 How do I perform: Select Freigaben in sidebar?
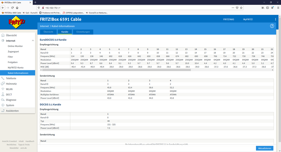[x=13, y=62]
